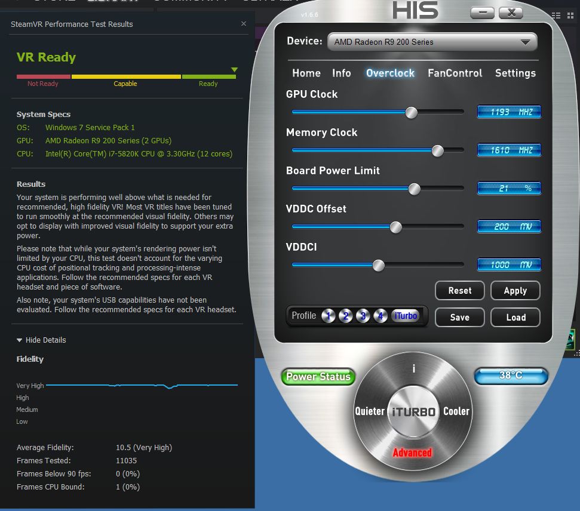Click the VDDC Offset slider handle
This screenshot has height=511, width=580.
396,227
